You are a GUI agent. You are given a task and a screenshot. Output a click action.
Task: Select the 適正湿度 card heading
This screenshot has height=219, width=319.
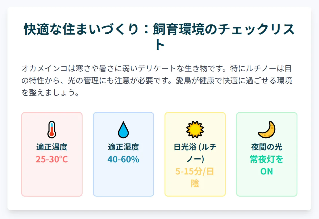click(123, 147)
